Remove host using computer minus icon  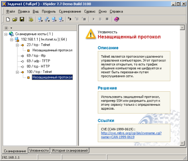[61, 19]
